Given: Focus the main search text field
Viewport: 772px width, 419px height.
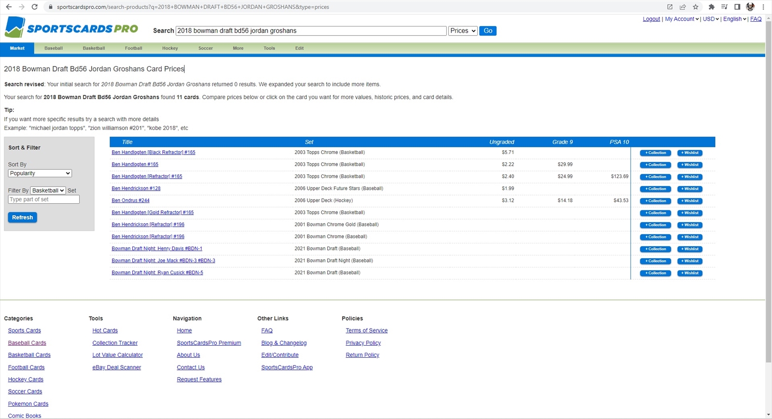Looking at the screenshot, I should 311,31.
